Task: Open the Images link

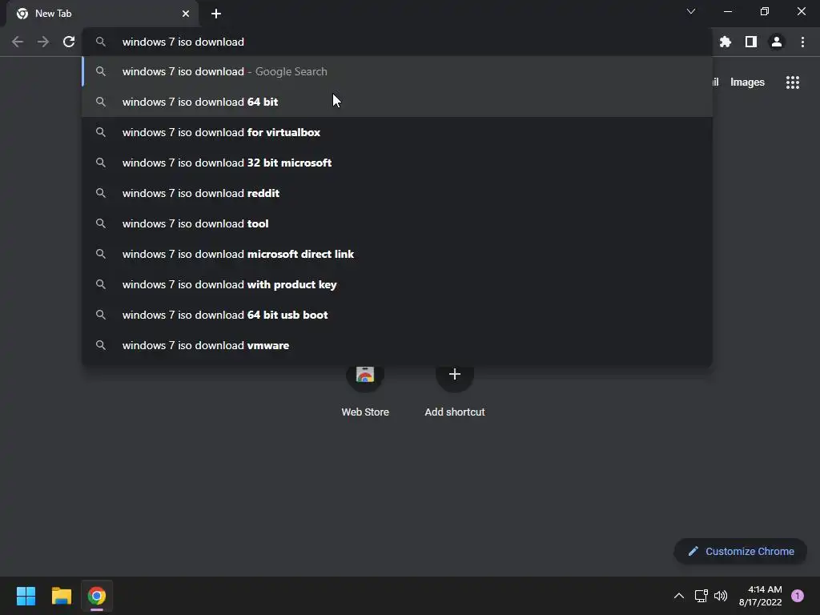Action: (x=747, y=82)
